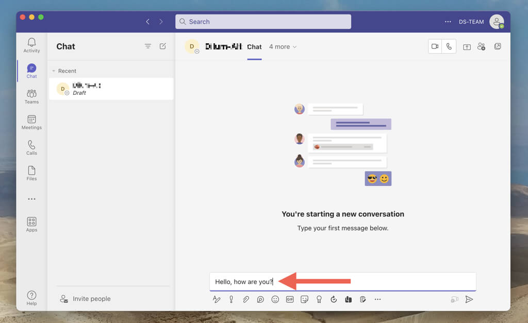Image resolution: width=528 pixels, height=323 pixels.
Task: Open the Teams section
Action: tap(31, 96)
